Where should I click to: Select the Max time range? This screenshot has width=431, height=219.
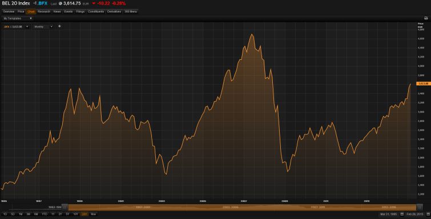pos(94,214)
